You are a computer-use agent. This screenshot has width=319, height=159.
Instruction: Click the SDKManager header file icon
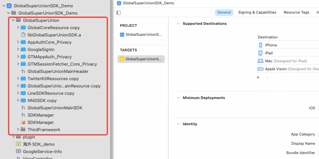(23, 115)
